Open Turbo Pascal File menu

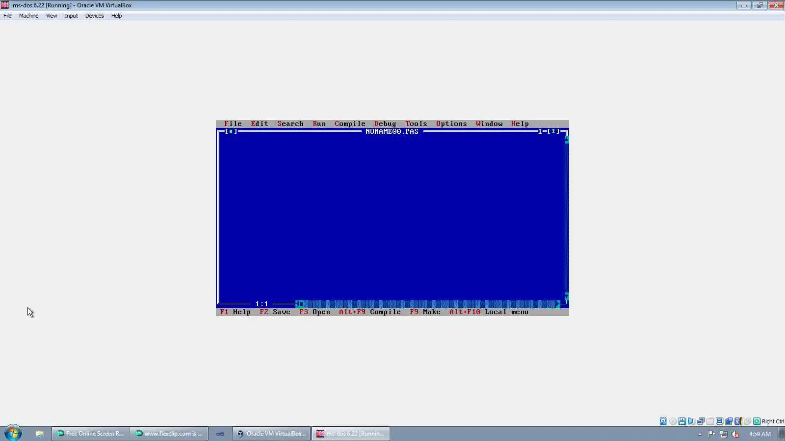[233, 123]
